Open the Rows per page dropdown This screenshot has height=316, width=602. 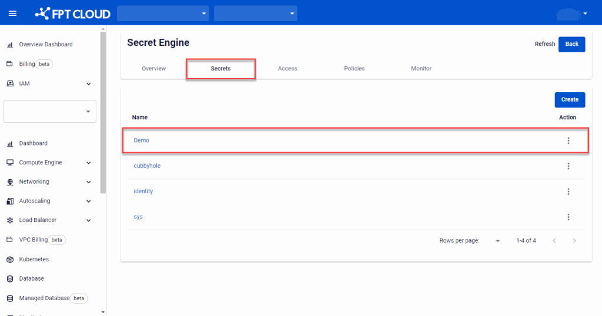pos(497,241)
